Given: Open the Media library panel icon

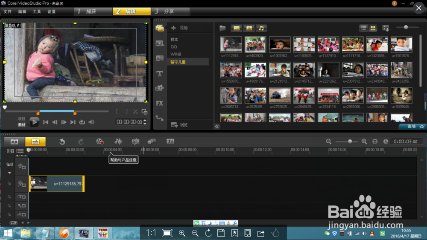Looking at the screenshot, I should coord(160,28).
